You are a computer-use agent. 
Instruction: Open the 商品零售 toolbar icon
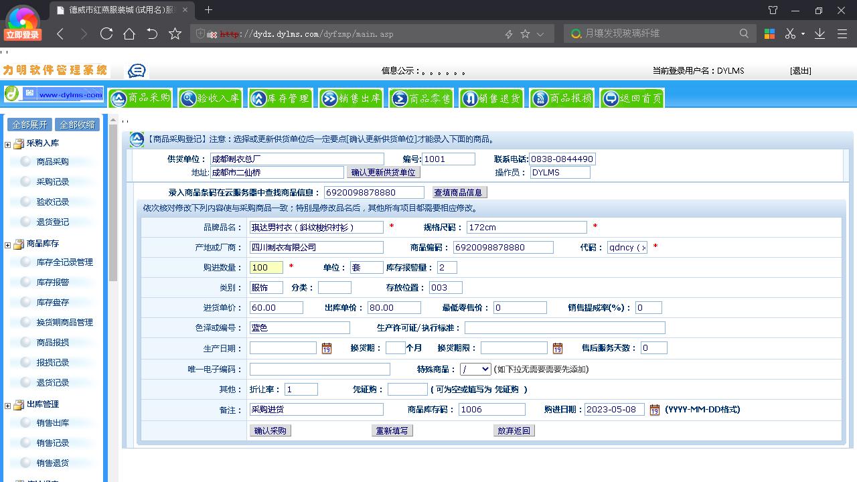421,97
